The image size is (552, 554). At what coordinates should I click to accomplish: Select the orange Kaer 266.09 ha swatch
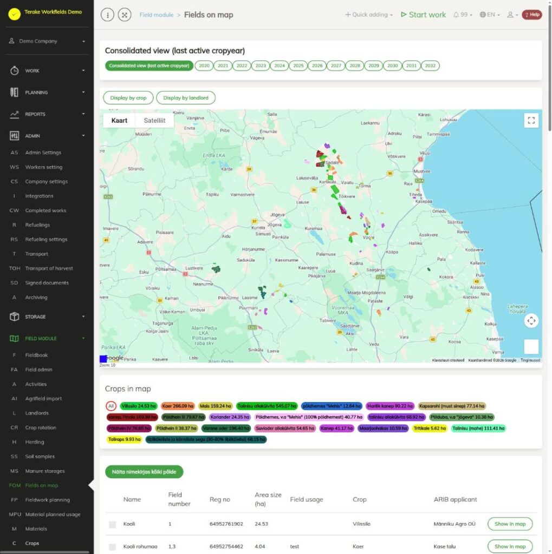(x=178, y=406)
